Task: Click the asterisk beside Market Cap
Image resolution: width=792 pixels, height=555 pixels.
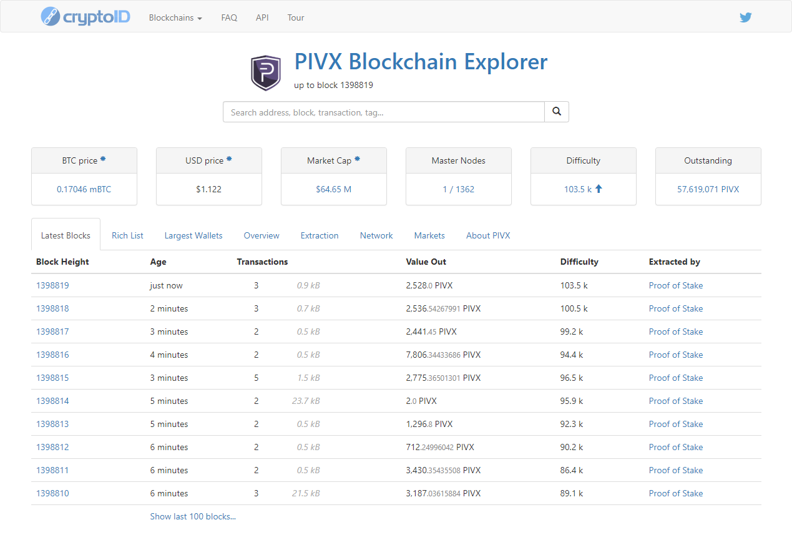Action: 357,159
